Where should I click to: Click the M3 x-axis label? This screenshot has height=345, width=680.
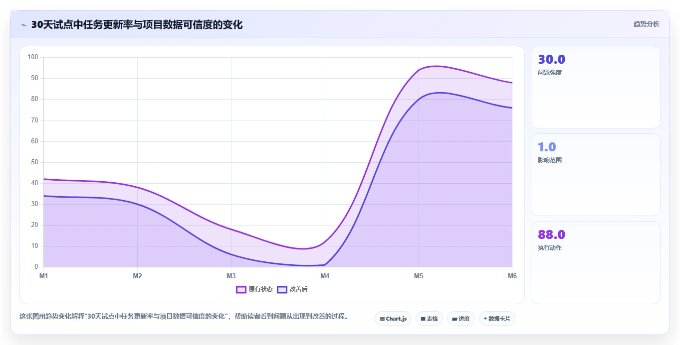tap(231, 276)
